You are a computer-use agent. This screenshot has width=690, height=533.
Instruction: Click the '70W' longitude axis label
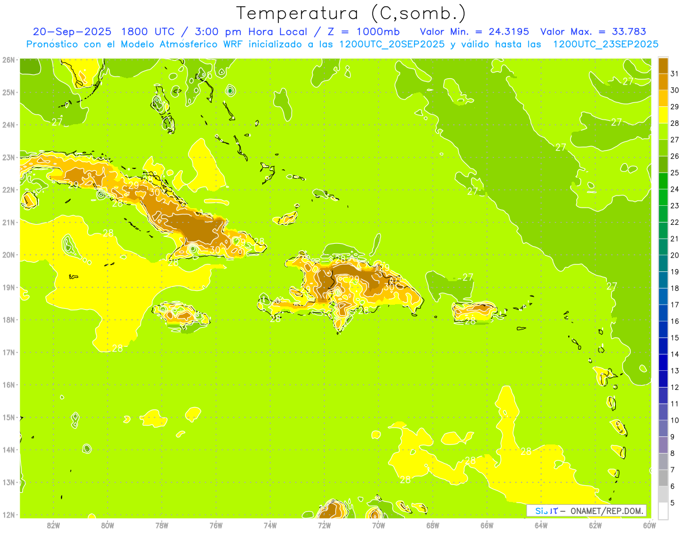378,525
